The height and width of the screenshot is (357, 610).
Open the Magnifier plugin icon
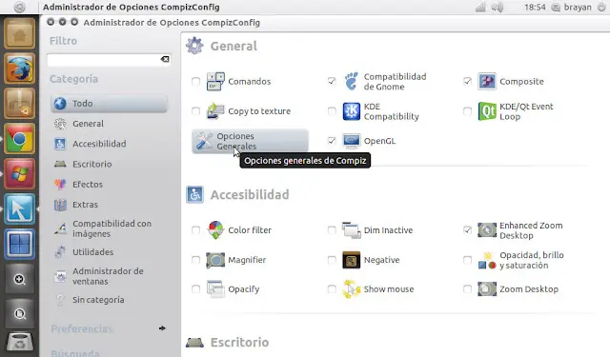[215, 260]
